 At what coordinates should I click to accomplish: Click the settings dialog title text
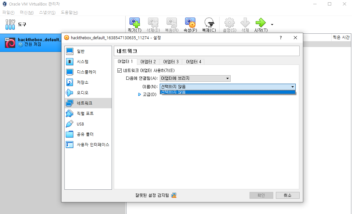click(116, 38)
